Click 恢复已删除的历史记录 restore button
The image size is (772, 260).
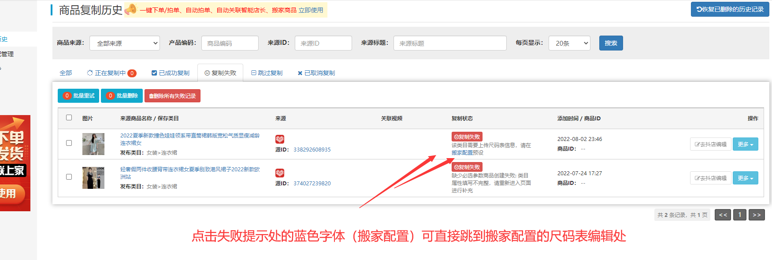coord(730,9)
